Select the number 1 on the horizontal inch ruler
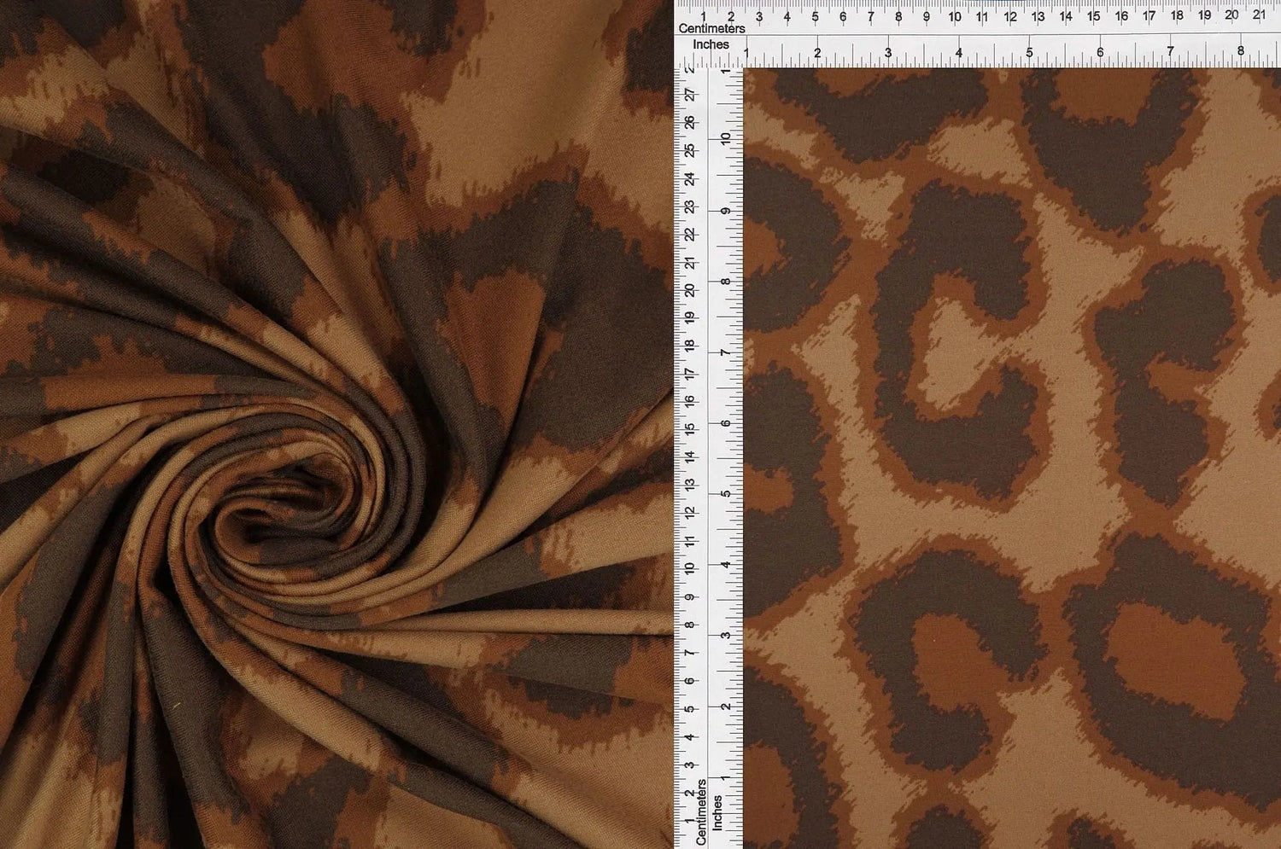This screenshot has height=849, width=1281. (747, 49)
